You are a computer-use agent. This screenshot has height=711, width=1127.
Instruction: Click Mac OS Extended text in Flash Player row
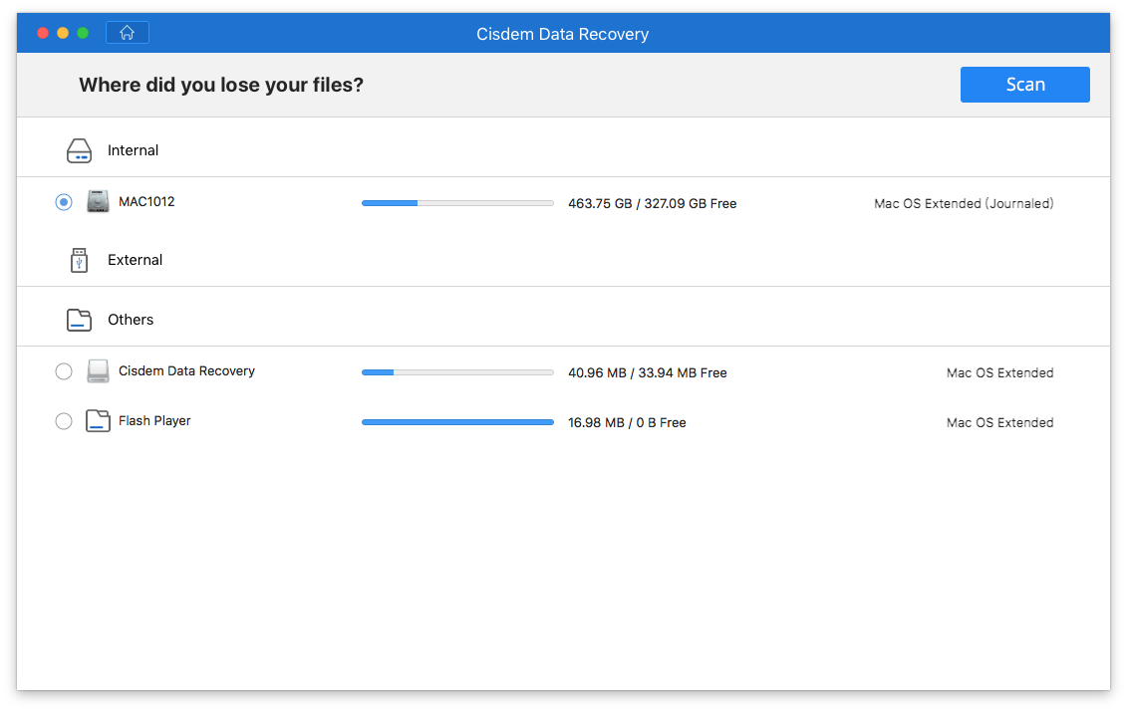pos(999,423)
